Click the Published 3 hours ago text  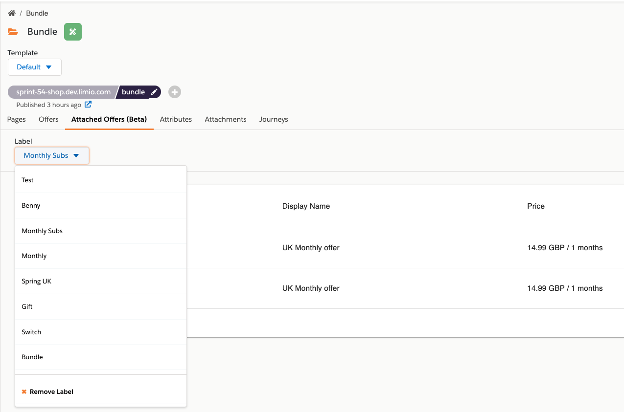[49, 105]
